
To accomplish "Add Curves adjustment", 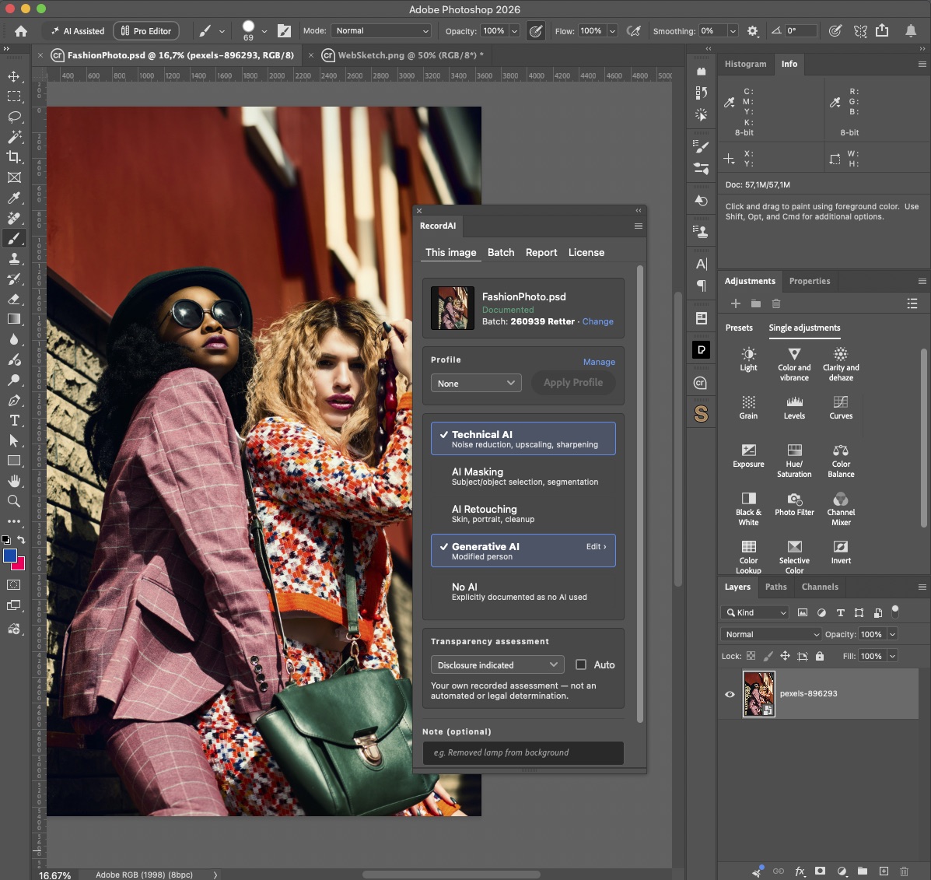I will (x=841, y=408).
